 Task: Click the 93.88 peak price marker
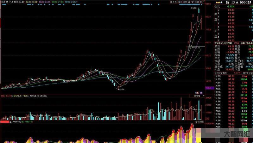194,8
